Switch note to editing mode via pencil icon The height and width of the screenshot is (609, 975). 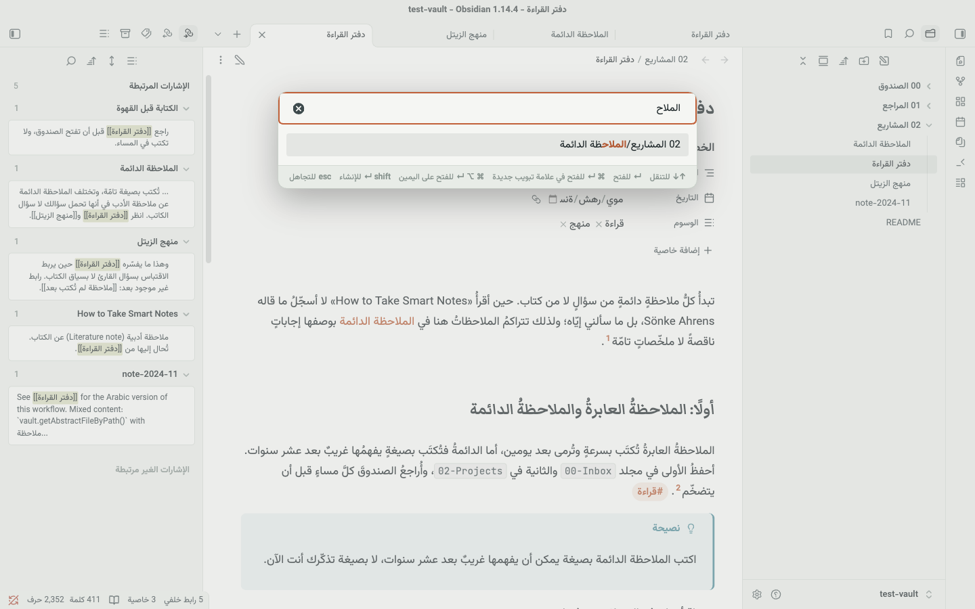tap(240, 60)
